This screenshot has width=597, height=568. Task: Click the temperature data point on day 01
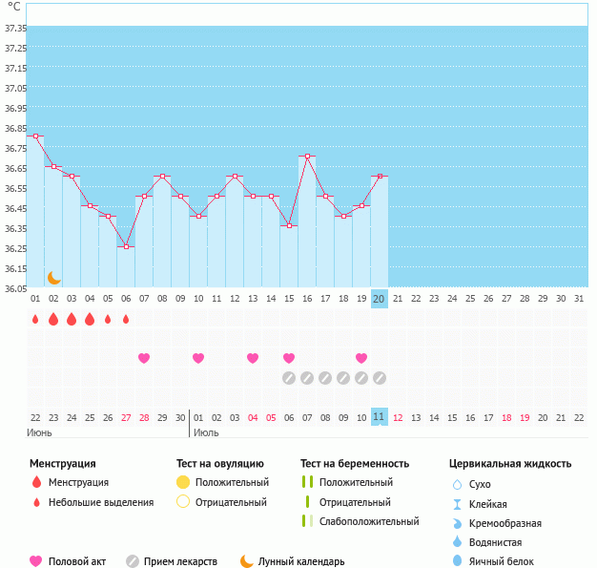point(36,136)
